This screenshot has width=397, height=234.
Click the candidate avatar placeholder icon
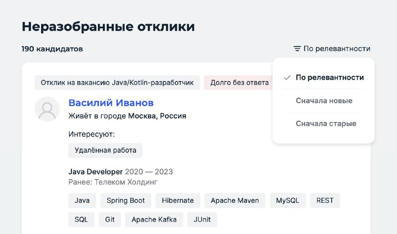47,109
